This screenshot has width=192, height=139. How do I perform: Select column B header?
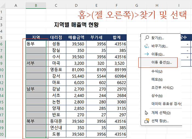[x=36, y=5]
